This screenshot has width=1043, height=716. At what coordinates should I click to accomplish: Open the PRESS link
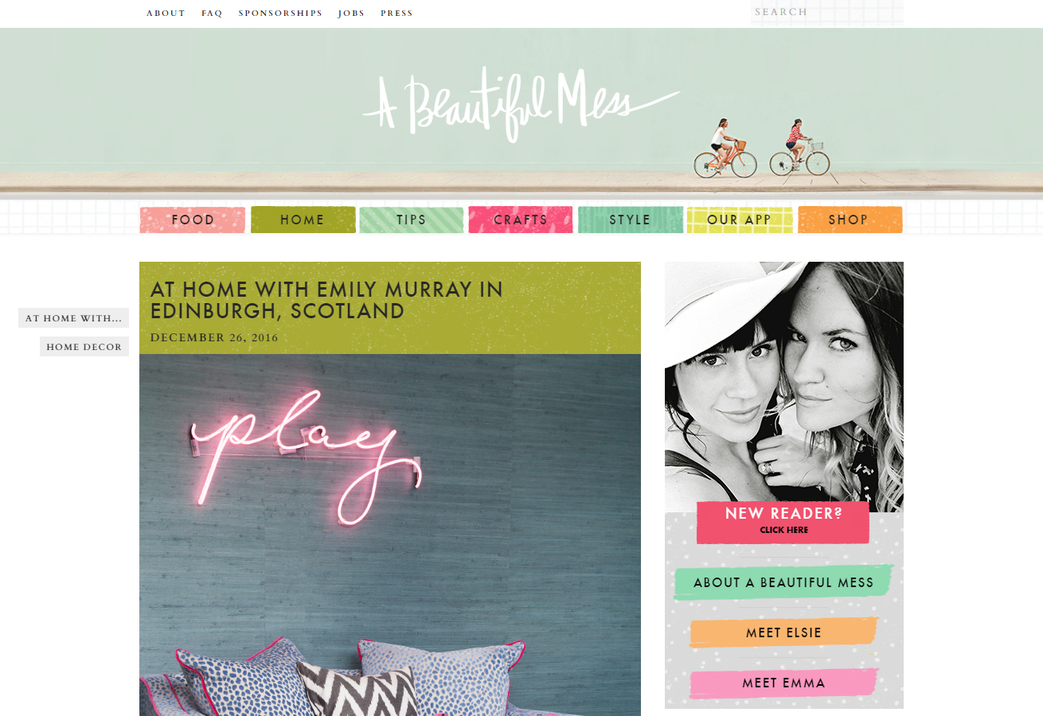point(396,14)
